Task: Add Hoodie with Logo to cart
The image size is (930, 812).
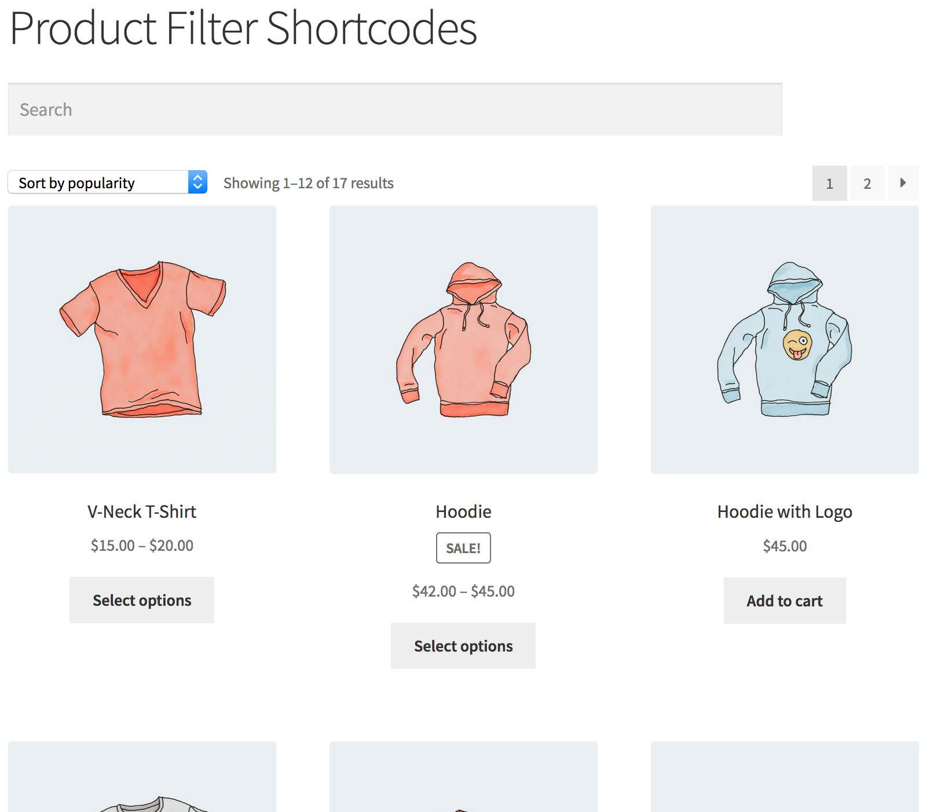Action: click(x=784, y=601)
